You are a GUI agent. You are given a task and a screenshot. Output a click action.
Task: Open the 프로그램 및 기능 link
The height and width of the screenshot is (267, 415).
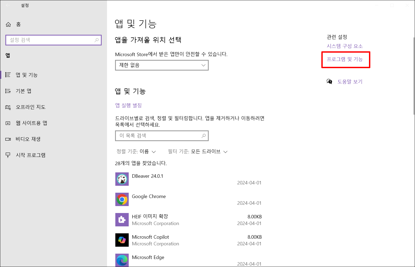(345, 59)
